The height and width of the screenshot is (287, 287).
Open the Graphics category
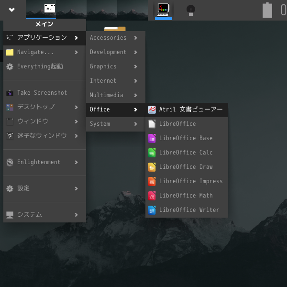pyautogui.click(x=116, y=66)
